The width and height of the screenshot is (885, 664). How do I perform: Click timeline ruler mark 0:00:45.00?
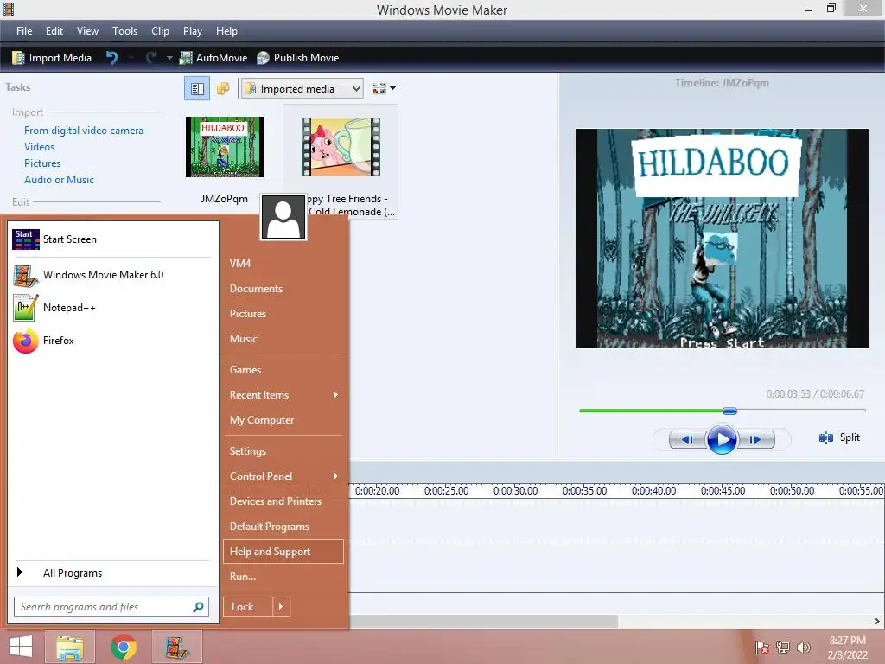[x=723, y=491]
